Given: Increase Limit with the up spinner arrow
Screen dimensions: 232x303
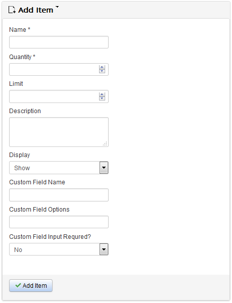Looking at the screenshot, I should (102, 94).
